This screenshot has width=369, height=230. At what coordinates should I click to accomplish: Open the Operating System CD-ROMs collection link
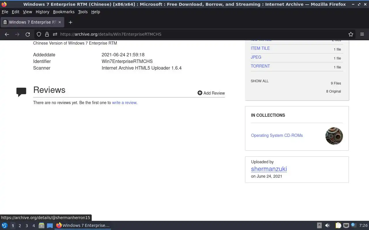[x=277, y=135]
